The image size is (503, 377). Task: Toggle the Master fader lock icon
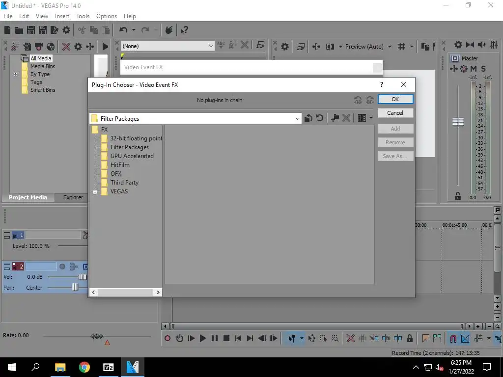(458, 196)
